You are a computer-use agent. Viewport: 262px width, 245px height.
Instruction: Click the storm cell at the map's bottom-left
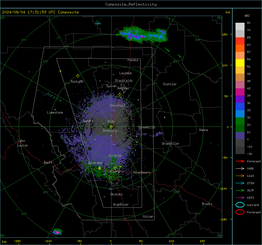(57, 232)
